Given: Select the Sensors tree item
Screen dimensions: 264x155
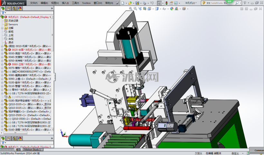Looking at the screenshot, I should pyautogui.click(x=13, y=24).
